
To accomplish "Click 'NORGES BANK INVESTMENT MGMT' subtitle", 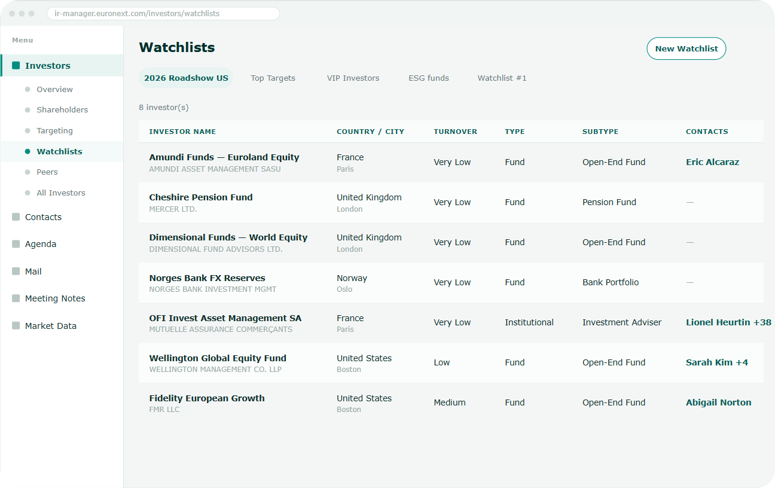I will coord(213,289).
